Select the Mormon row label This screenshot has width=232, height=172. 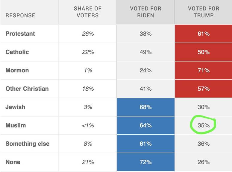click(17, 70)
